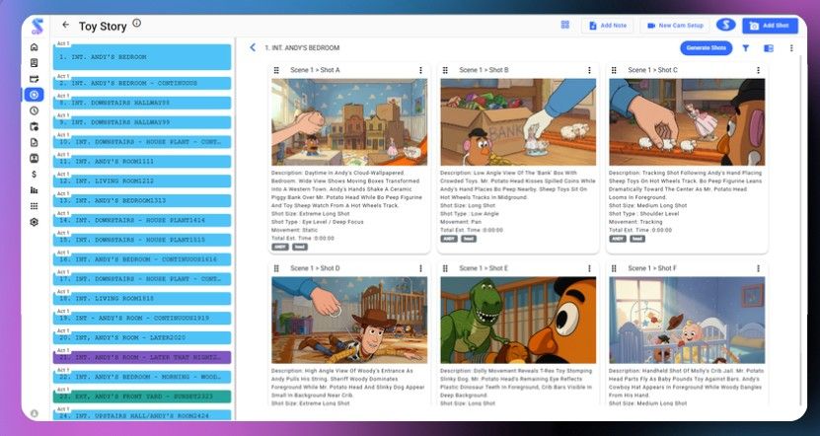Screen dimensions: 820x436
Task: Open the file report sidebar icon
Action: click(34, 142)
